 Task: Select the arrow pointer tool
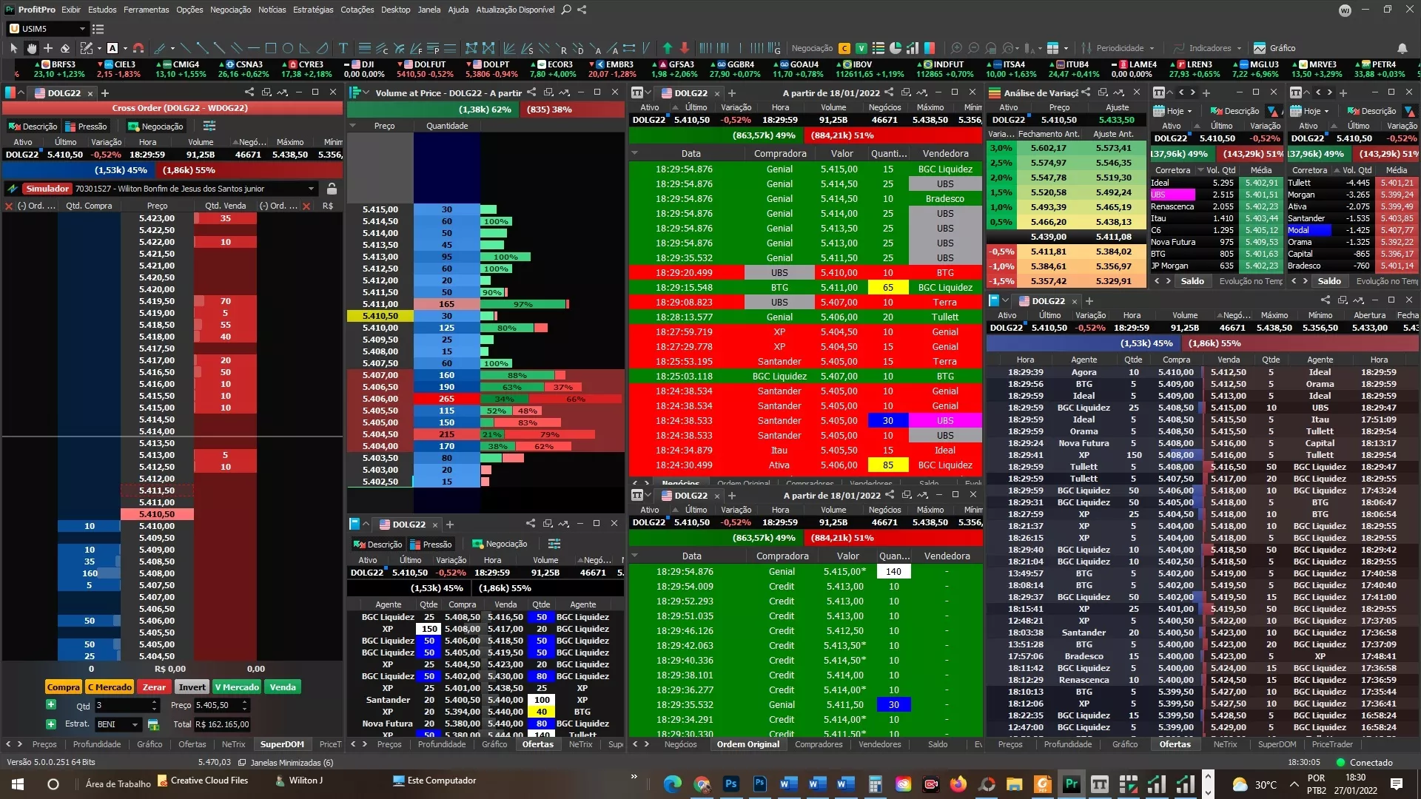[13, 48]
